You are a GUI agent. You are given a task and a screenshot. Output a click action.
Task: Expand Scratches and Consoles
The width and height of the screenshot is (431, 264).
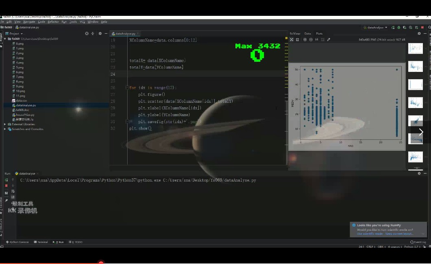tap(5, 129)
